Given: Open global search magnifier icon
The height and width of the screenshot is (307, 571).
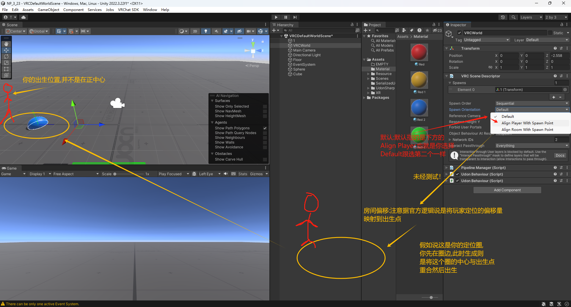Looking at the screenshot, I should coord(513,17).
